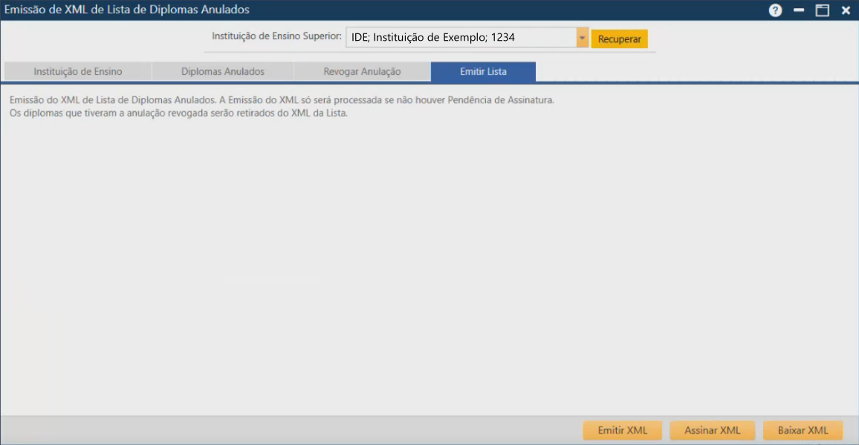
Task: Open the Diplomas Anulados tab
Action: click(x=221, y=71)
